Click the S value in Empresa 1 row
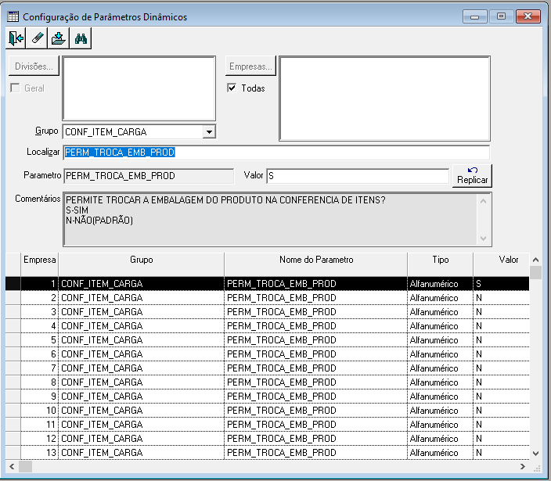The height and width of the screenshot is (481, 551). (478, 284)
